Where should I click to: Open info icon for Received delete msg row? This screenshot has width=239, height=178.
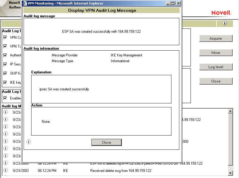click(6, 170)
